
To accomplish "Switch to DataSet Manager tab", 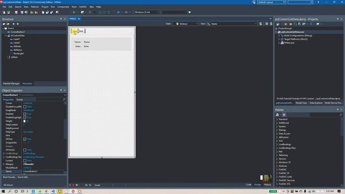I will 11,84.
